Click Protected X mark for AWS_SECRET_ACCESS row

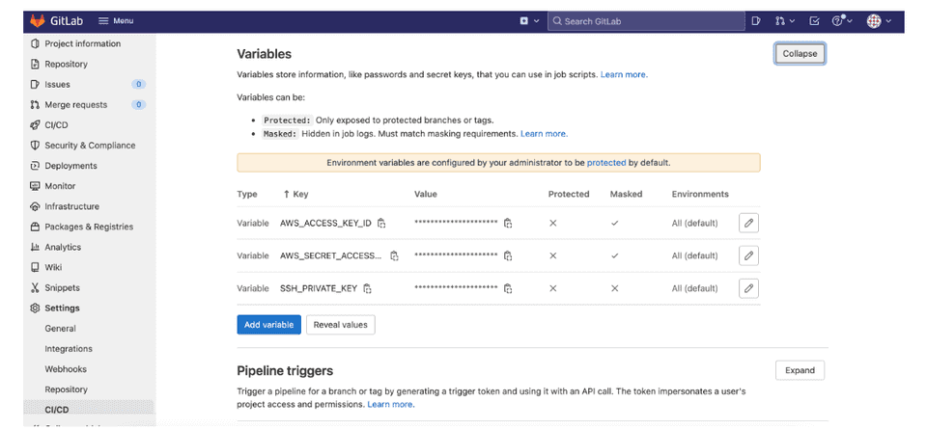(552, 256)
